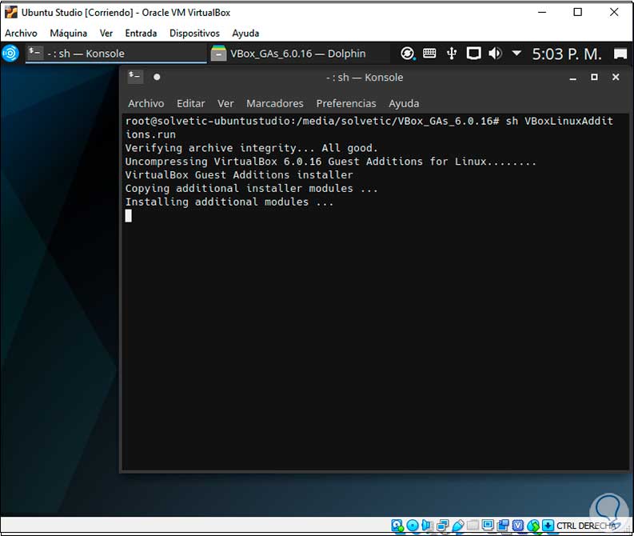Click the 5:03 P. M. panel clock
Viewport: 634px width, 536px height.
click(566, 54)
